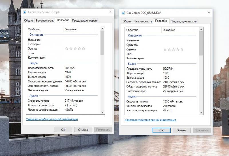
Task: Select 25 кадров в сек value
Action: [x=75, y=90]
